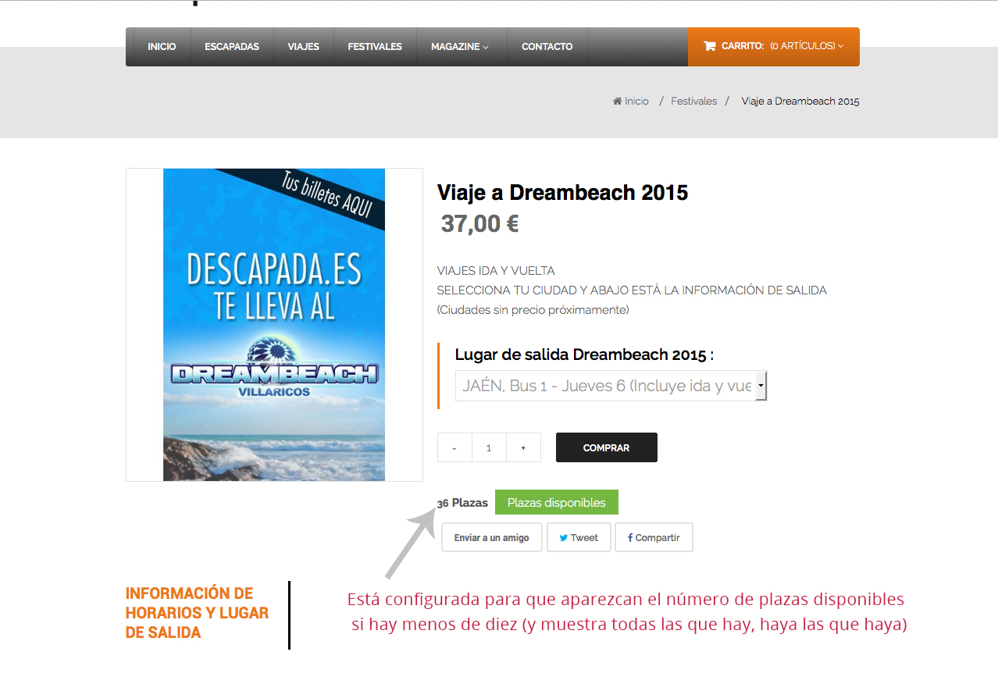Click the shopping cart icon

pyautogui.click(x=709, y=46)
